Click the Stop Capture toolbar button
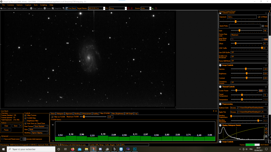 (x=36, y=8)
